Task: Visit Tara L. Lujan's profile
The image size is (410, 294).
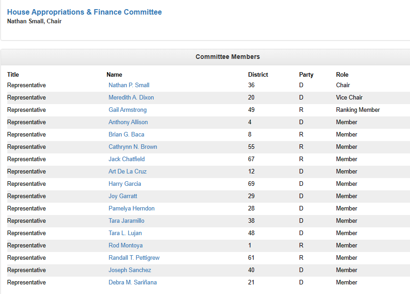Action: [x=125, y=233]
